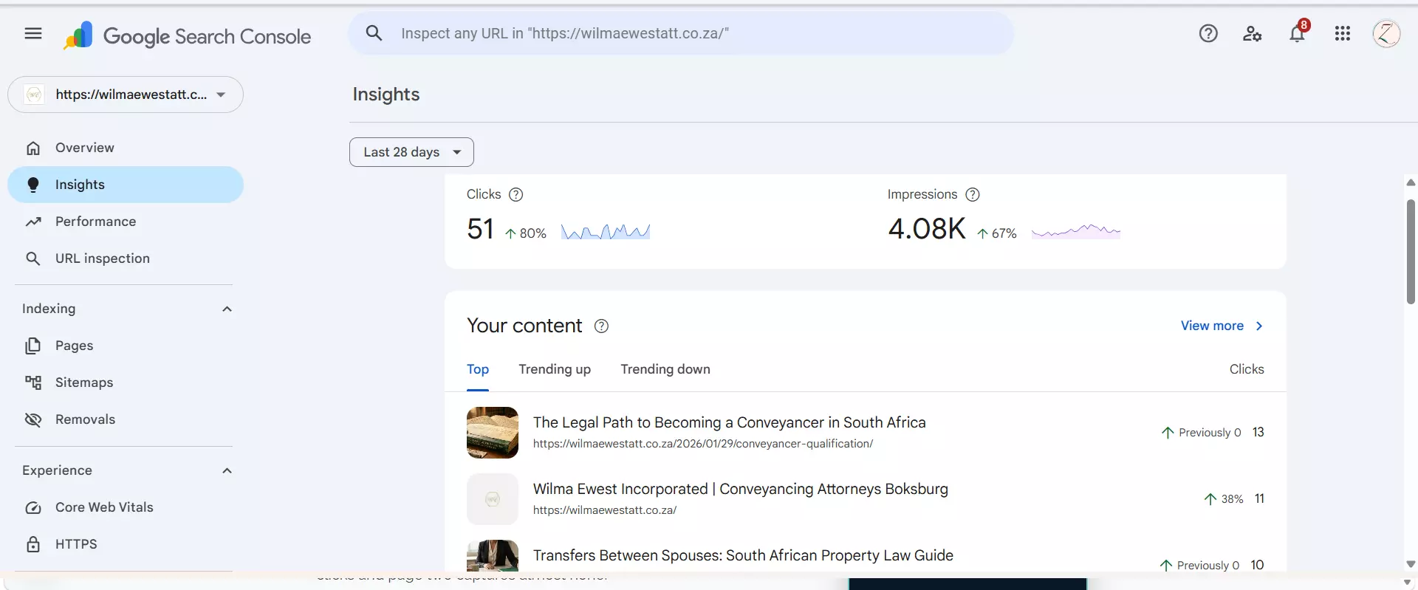The width and height of the screenshot is (1418, 590).
Task: Open Performance in sidebar
Action: click(126, 222)
